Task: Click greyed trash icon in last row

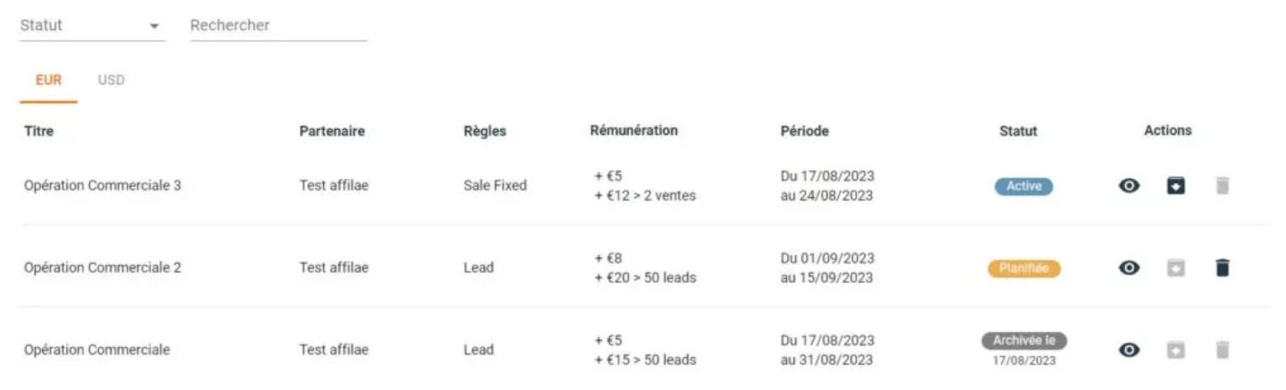Action: click(1223, 350)
